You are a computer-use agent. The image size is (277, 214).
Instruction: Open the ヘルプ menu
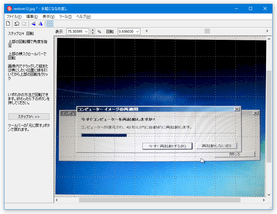83,17
